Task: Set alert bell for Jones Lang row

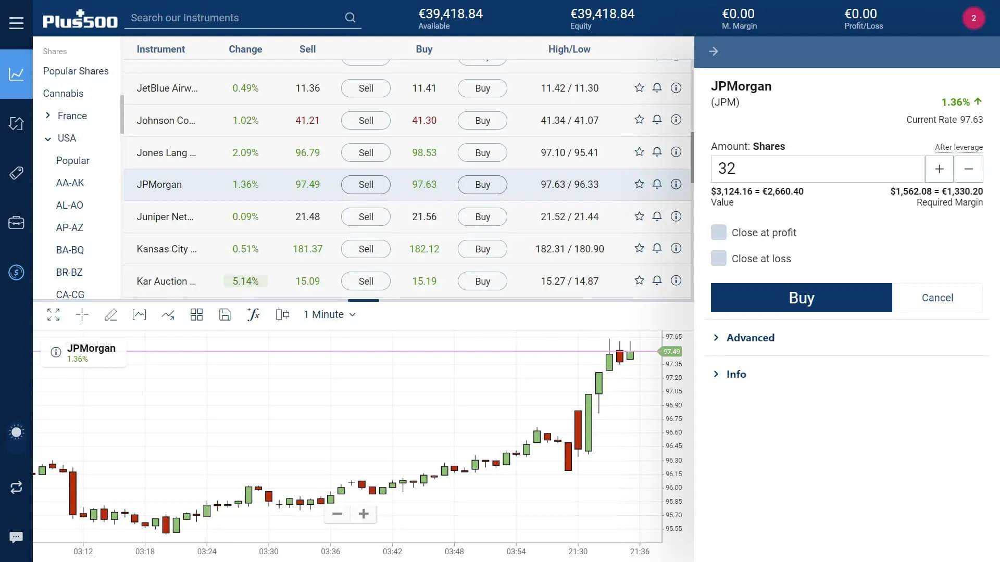Action: point(657,152)
